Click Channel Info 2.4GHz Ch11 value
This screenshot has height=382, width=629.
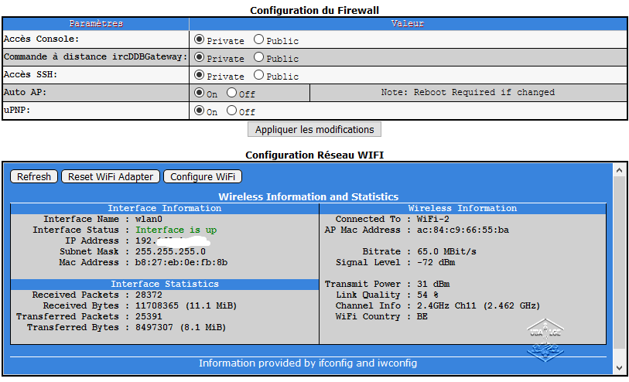[x=479, y=306]
